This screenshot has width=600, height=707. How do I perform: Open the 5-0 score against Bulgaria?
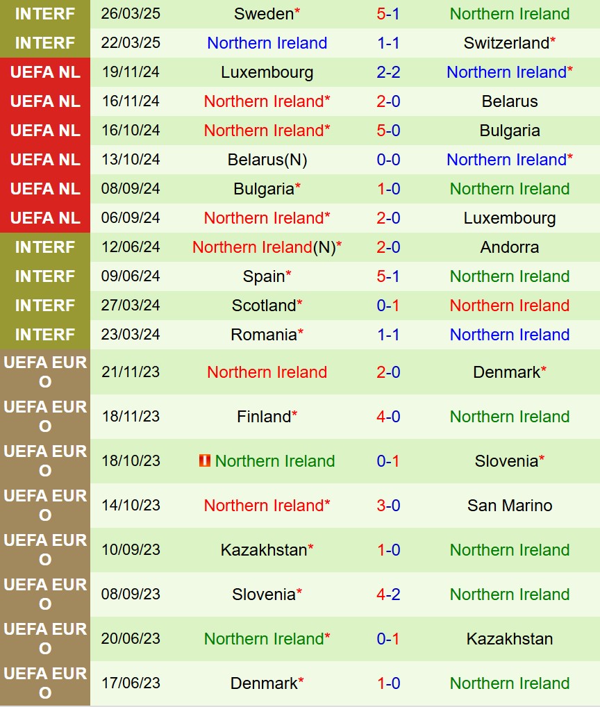[x=388, y=130]
